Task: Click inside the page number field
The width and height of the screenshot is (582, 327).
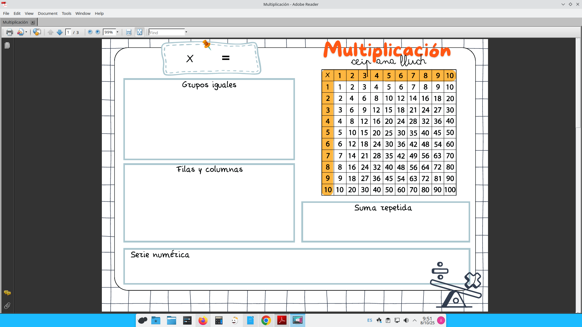Action: tap(69, 32)
